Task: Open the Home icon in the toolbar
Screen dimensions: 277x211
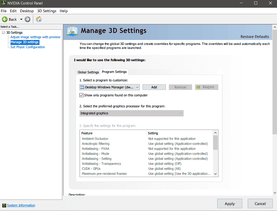Action: [39, 19]
